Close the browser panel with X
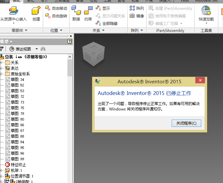Screen dimensions: 223x183 (71, 36)
